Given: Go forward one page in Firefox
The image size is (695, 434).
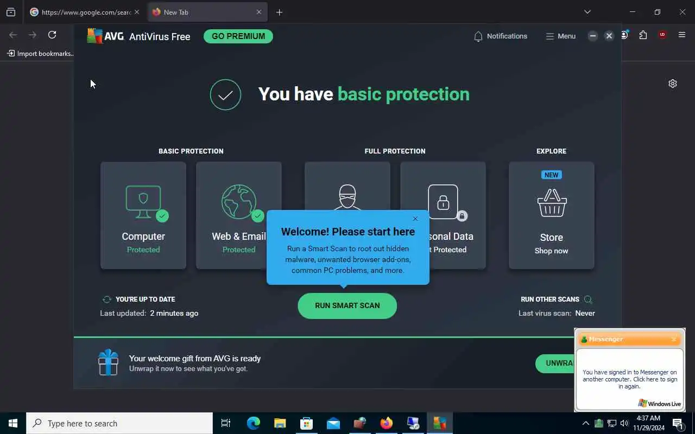Looking at the screenshot, I should pos(33,35).
